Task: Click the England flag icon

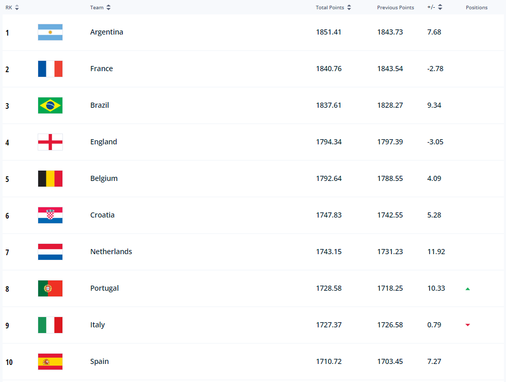Action: pyautogui.click(x=50, y=142)
